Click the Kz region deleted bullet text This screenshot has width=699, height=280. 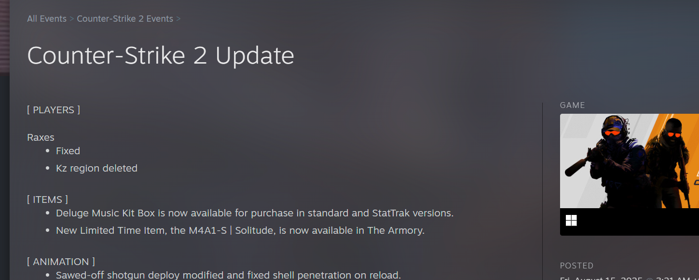[96, 168]
